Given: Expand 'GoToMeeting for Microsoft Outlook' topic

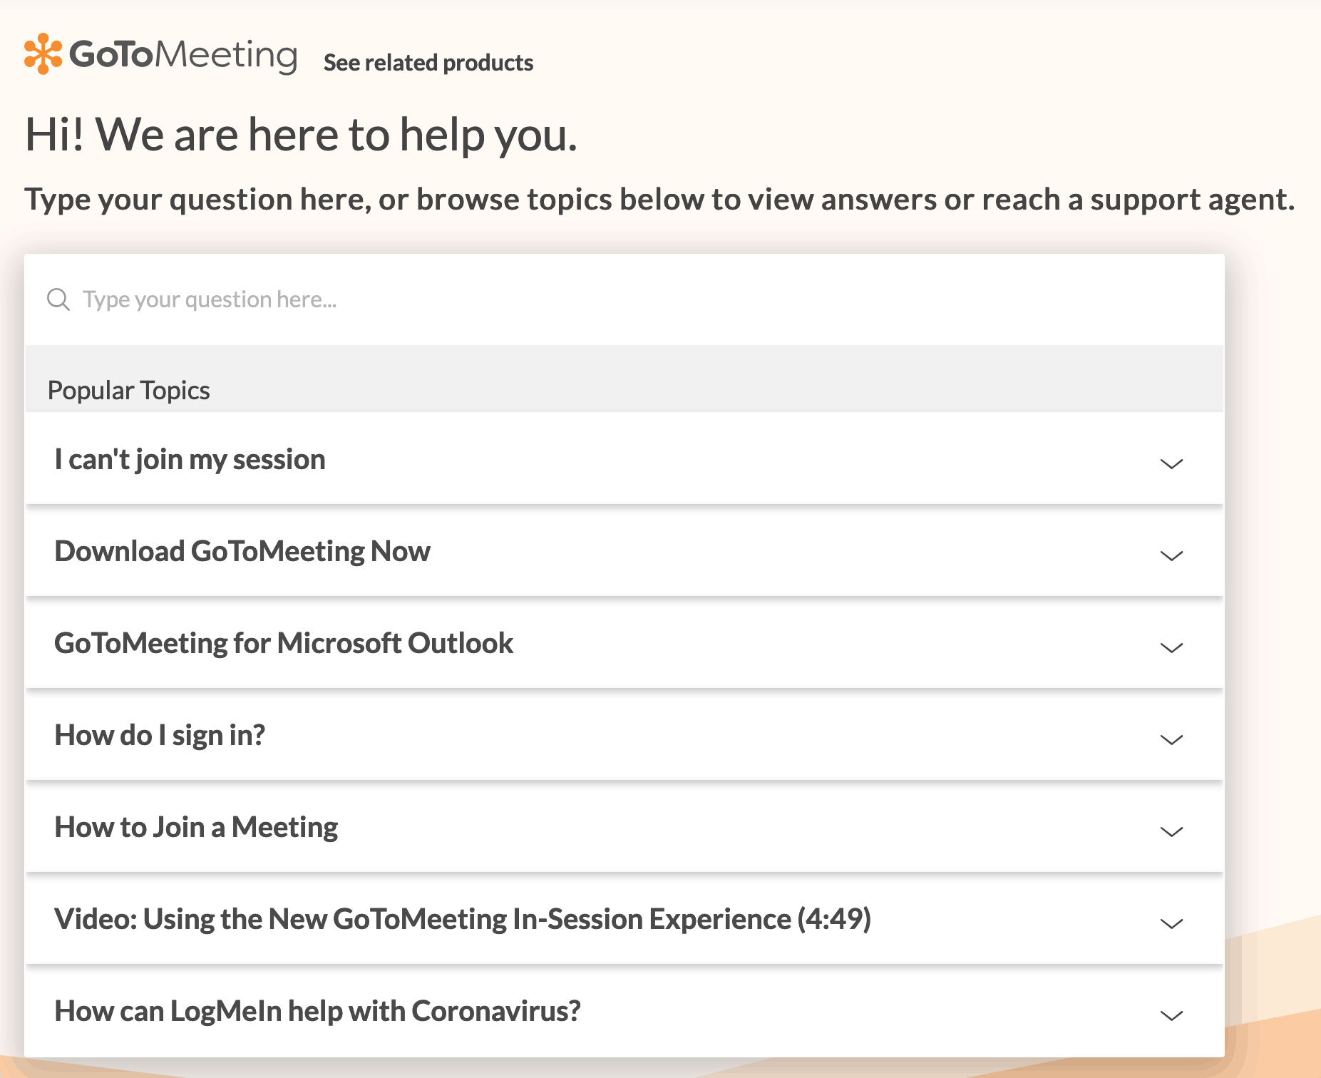Looking at the screenshot, I should 1170,648.
